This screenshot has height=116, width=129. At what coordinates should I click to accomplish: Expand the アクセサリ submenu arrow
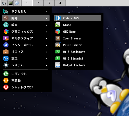pos(46,12)
